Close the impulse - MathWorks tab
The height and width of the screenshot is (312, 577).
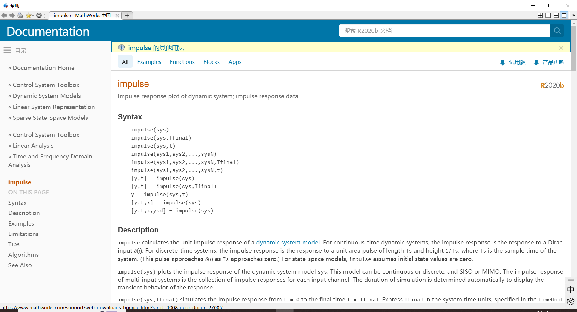coord(117,16)
